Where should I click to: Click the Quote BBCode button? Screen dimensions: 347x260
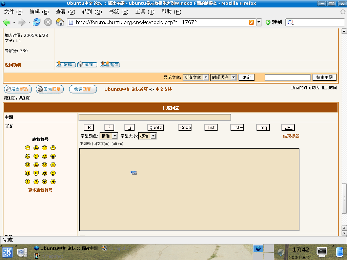(156, 128)
